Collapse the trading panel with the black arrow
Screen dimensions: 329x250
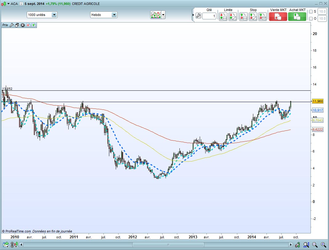[x=193, y=15]
